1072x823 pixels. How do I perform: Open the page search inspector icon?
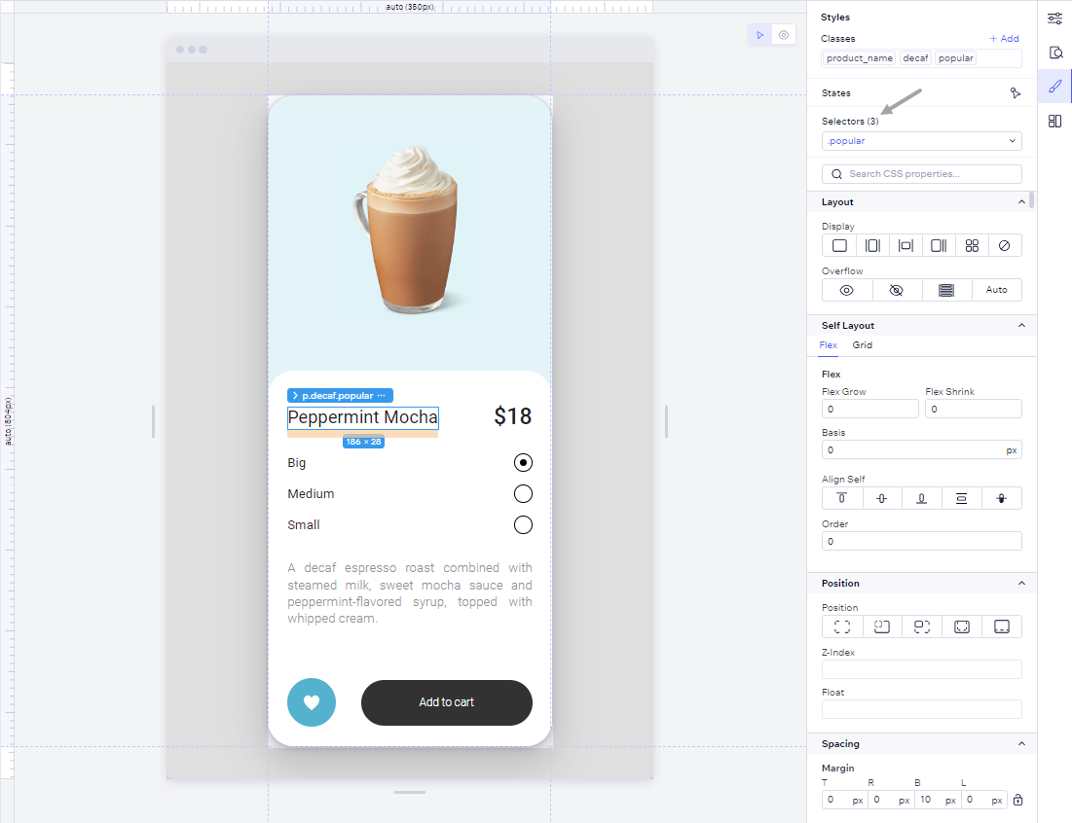(x=1054, y=53)
